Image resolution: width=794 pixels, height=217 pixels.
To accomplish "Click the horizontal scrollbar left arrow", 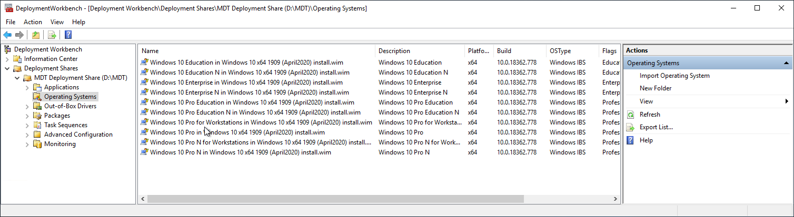I will click(x=143, y=199).
